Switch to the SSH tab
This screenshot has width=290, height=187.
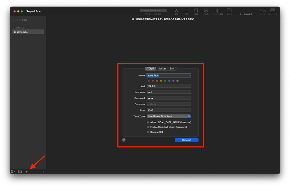click(x=172, y=68)
